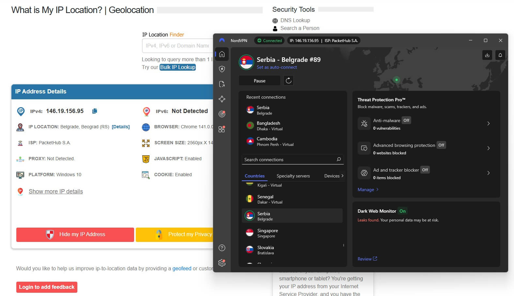The height and width of the screenshot is (296, 514).
Task: Select Slovakia Bratislava in countries list
Action: [292, 249]
